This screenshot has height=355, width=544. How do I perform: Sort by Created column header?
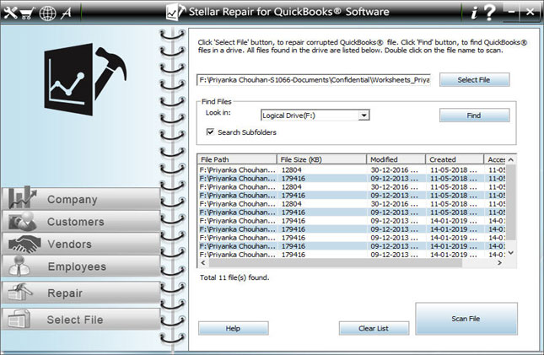coord(455,159)
